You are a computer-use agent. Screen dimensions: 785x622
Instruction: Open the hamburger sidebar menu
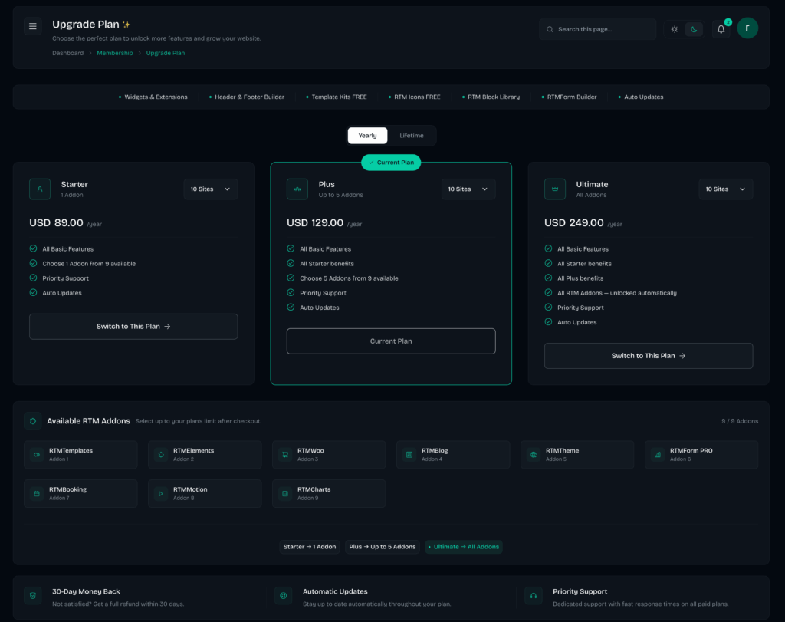pos(32,27)
